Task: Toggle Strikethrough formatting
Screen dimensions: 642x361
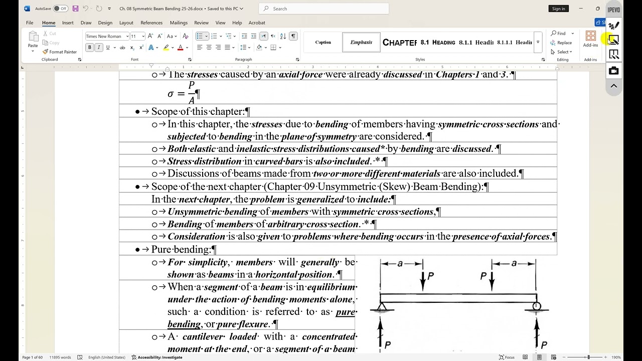Action: 122,48
